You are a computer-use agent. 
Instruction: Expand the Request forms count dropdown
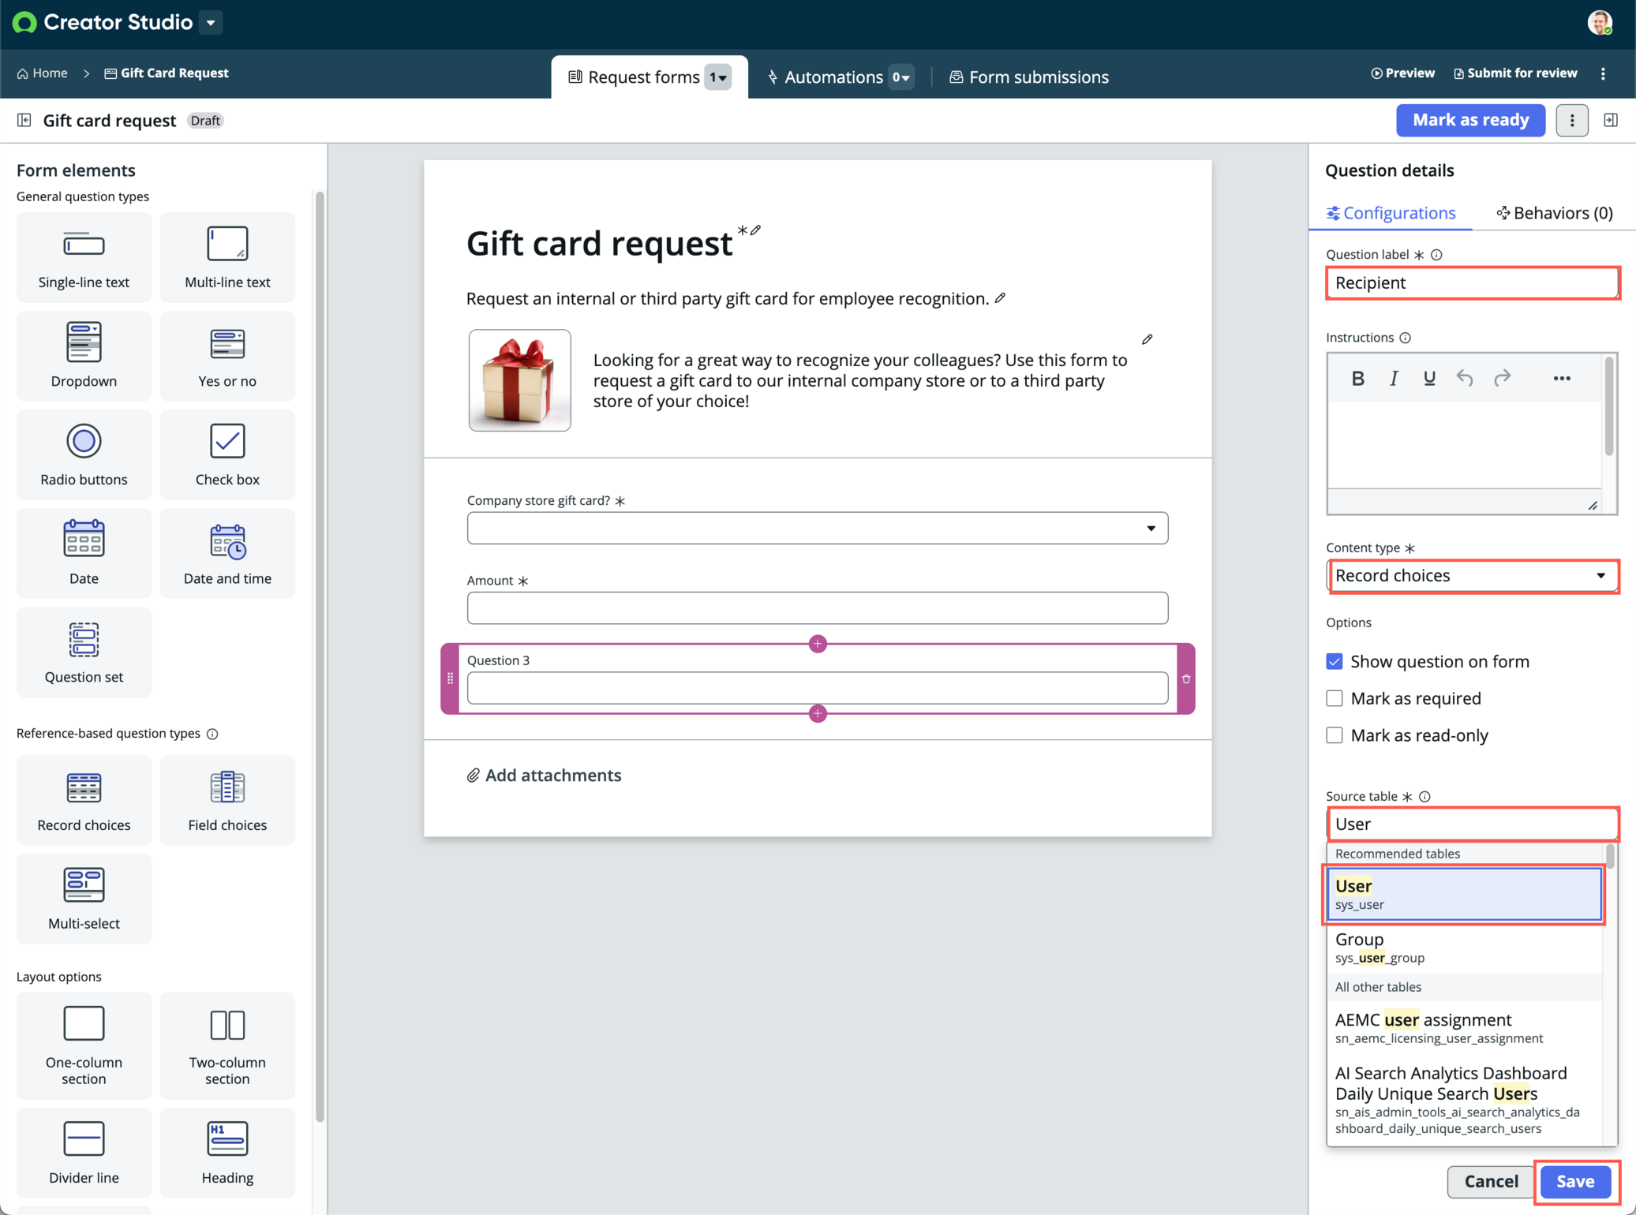click(717, 77)
